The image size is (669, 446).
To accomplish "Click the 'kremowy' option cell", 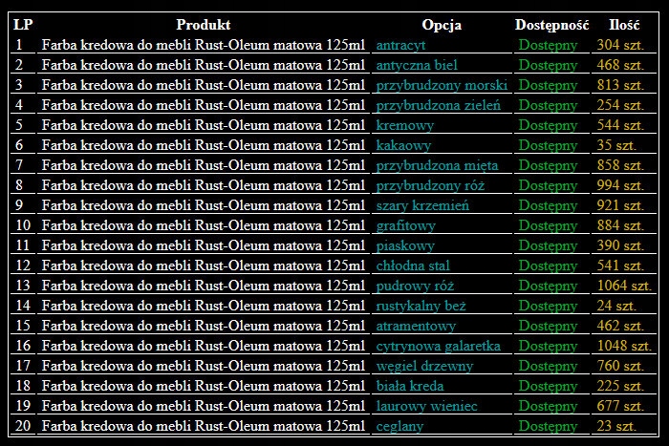I will pyautogui.click(x=404, y=125).
